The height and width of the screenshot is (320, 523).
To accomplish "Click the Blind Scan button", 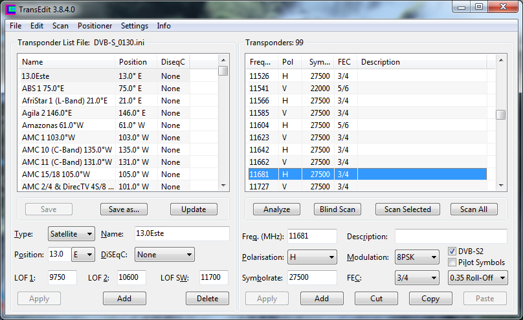I will [337, 209].
